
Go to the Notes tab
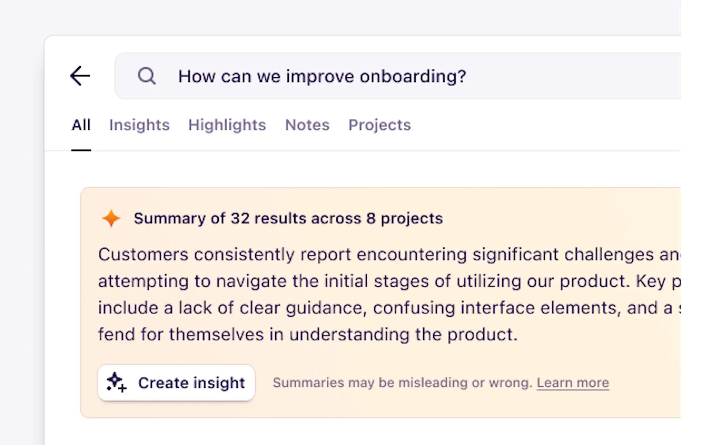tap(307, 125)
